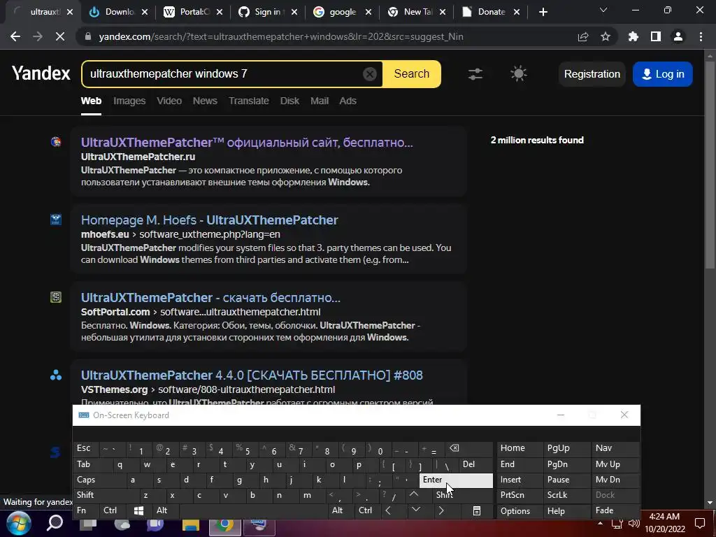Bookmark this page with star icon

[x=606, y=36]
